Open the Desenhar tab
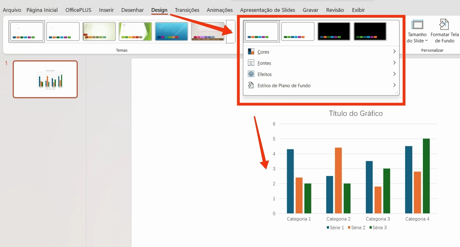This screenshot has width=460, height=247. point(132,10)
